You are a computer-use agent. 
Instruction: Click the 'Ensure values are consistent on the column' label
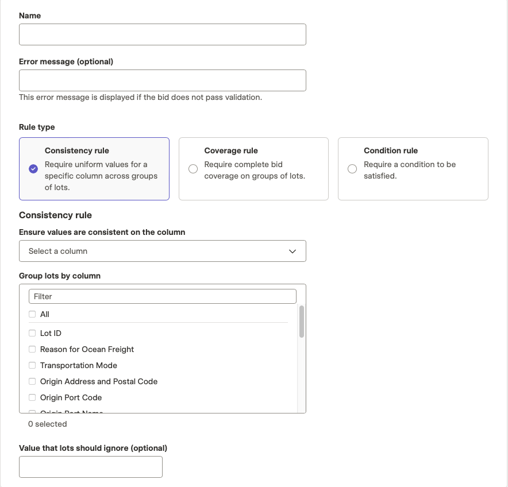102,232
